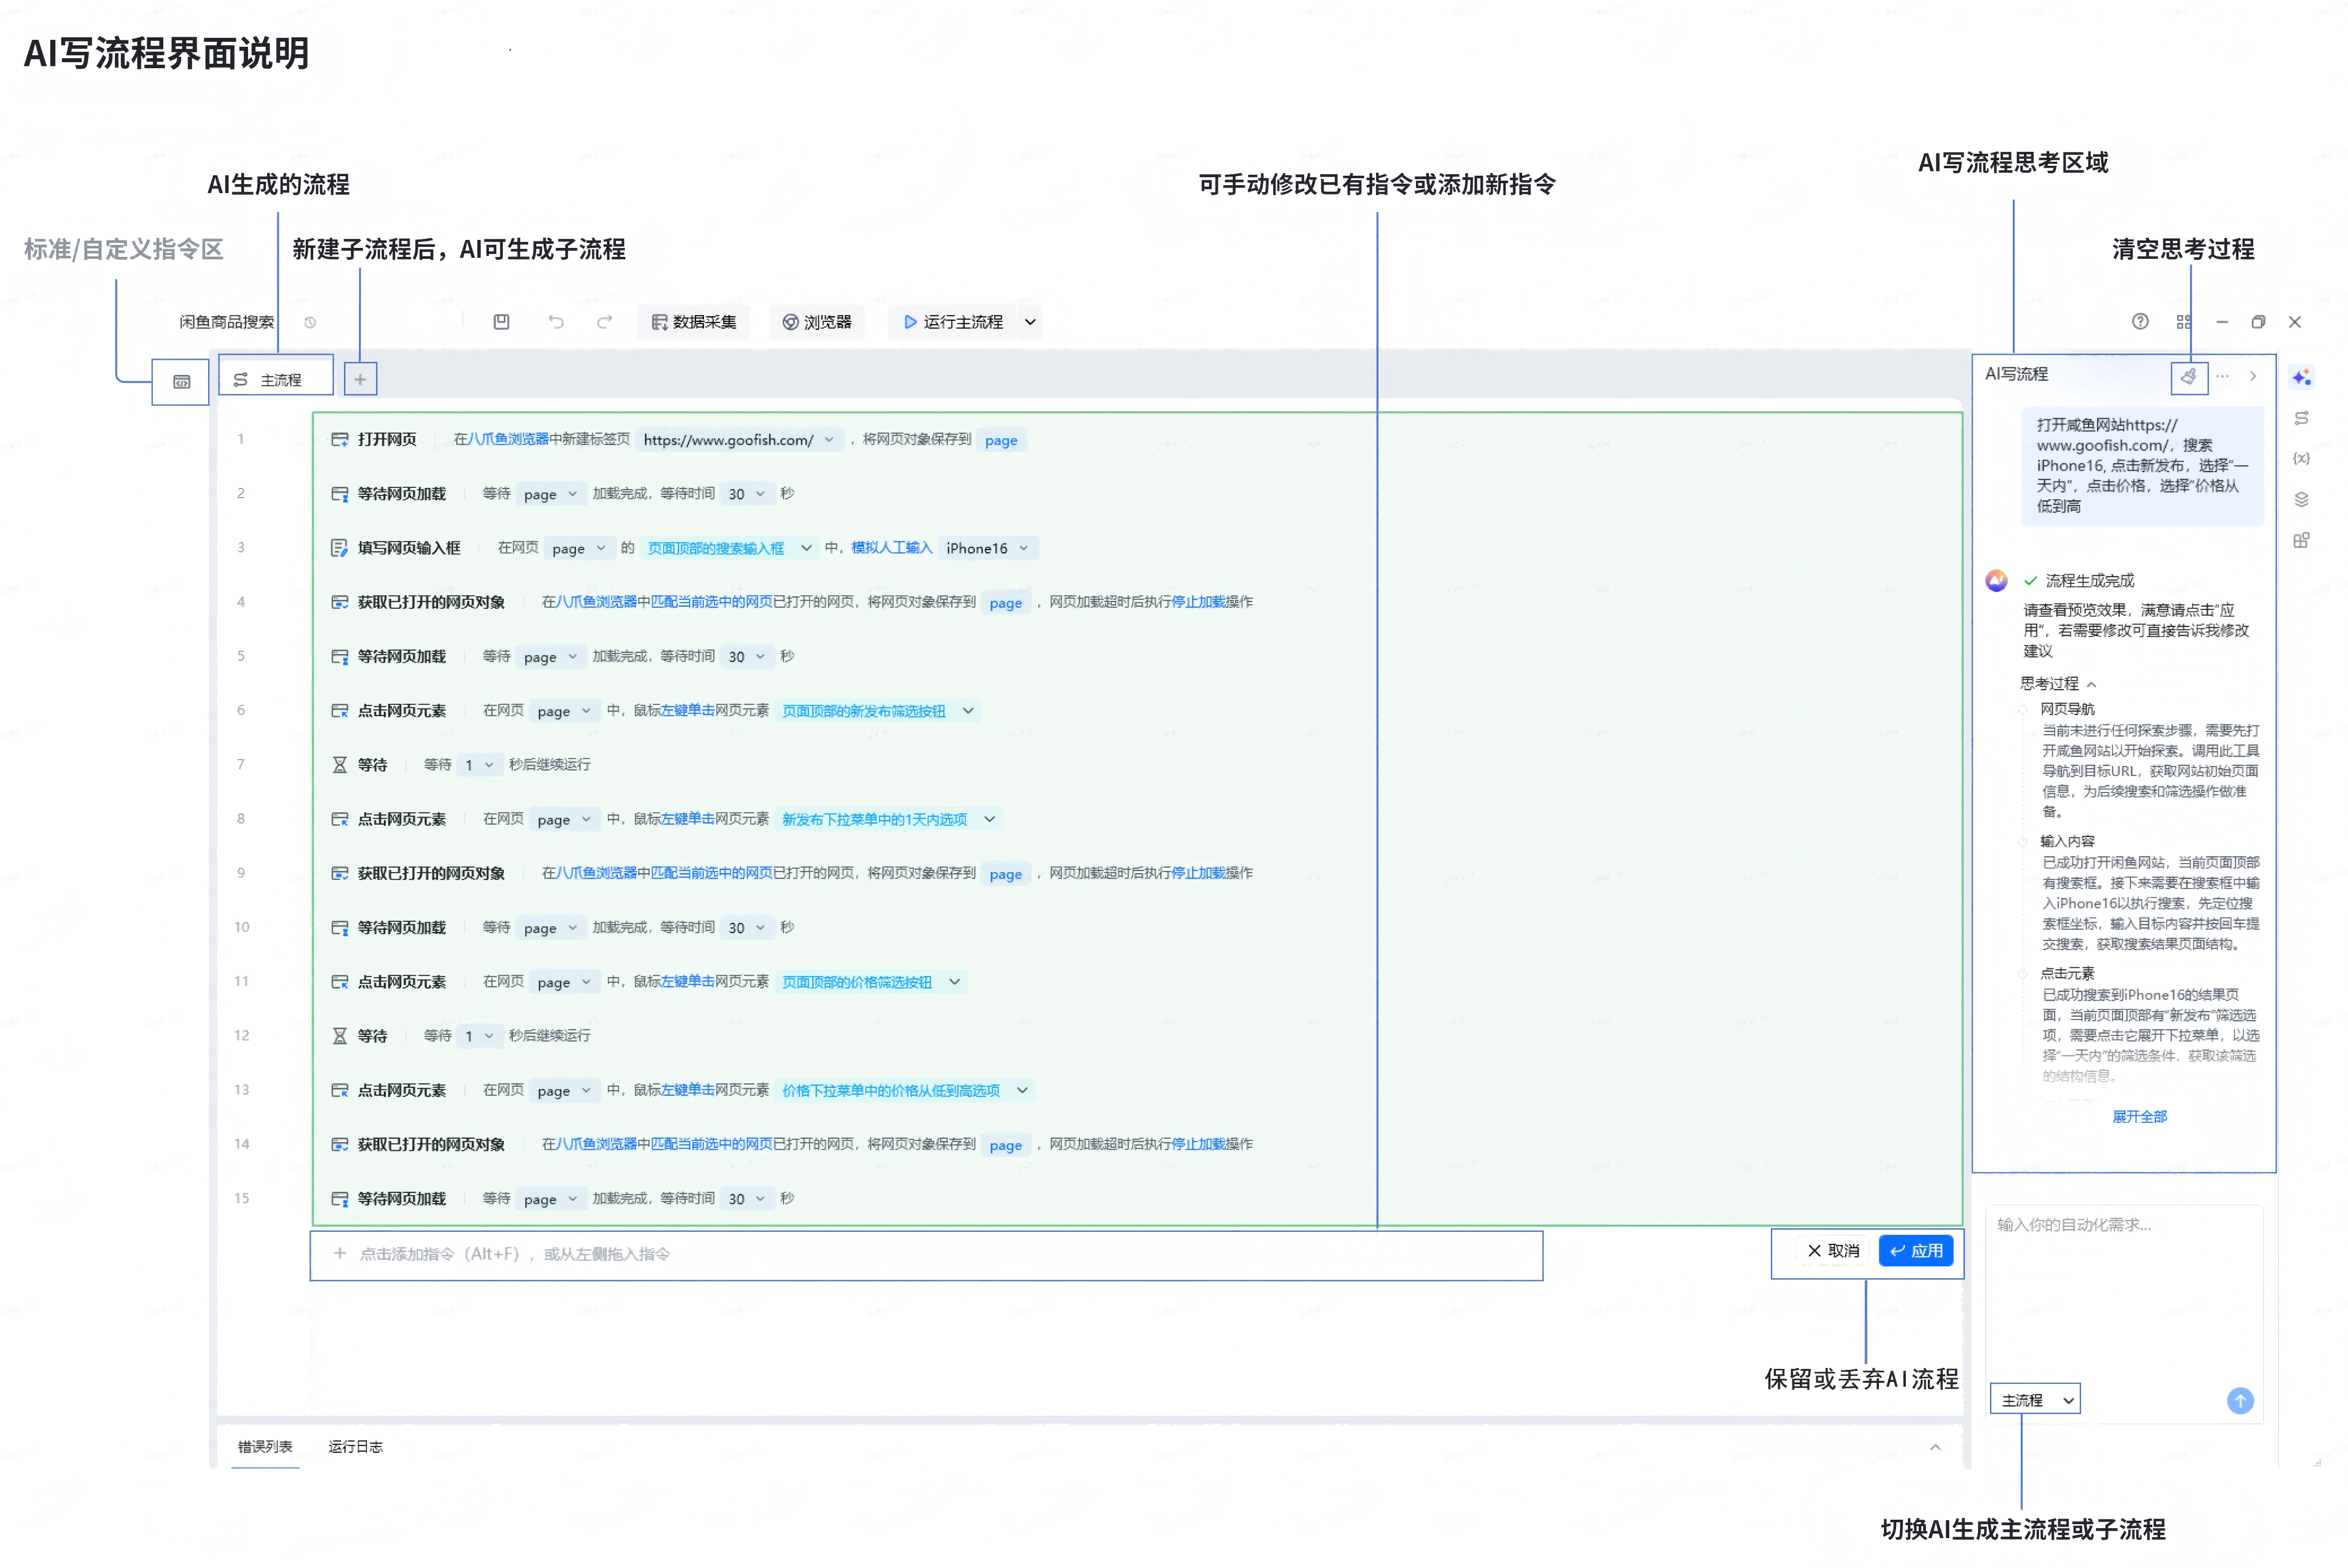Clear the AI thinking process with broom icon

coord(2189,376)
